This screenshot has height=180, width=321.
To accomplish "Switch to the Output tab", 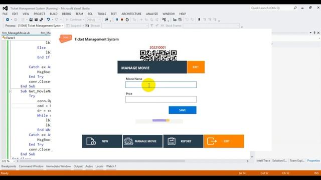I will coord(78,166).
